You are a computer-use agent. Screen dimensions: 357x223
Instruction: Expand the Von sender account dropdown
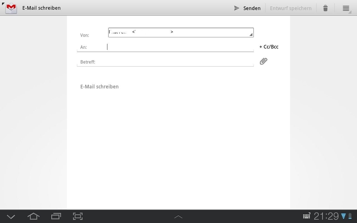pos(181,32)
